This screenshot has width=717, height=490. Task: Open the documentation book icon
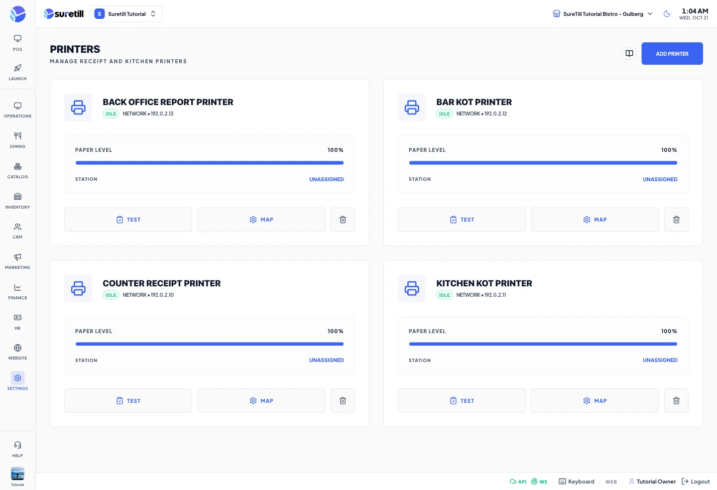tap(629, 53)
